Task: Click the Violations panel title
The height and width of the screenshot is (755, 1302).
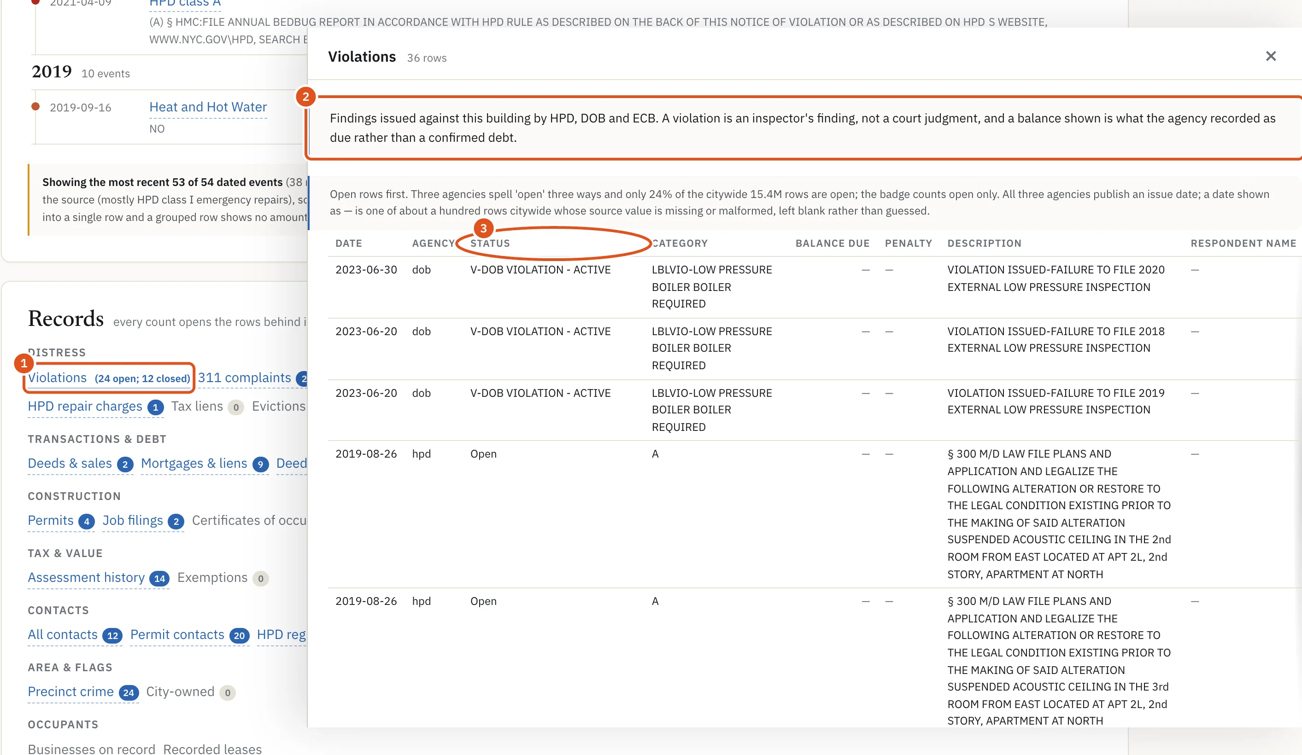Action: 362,56
